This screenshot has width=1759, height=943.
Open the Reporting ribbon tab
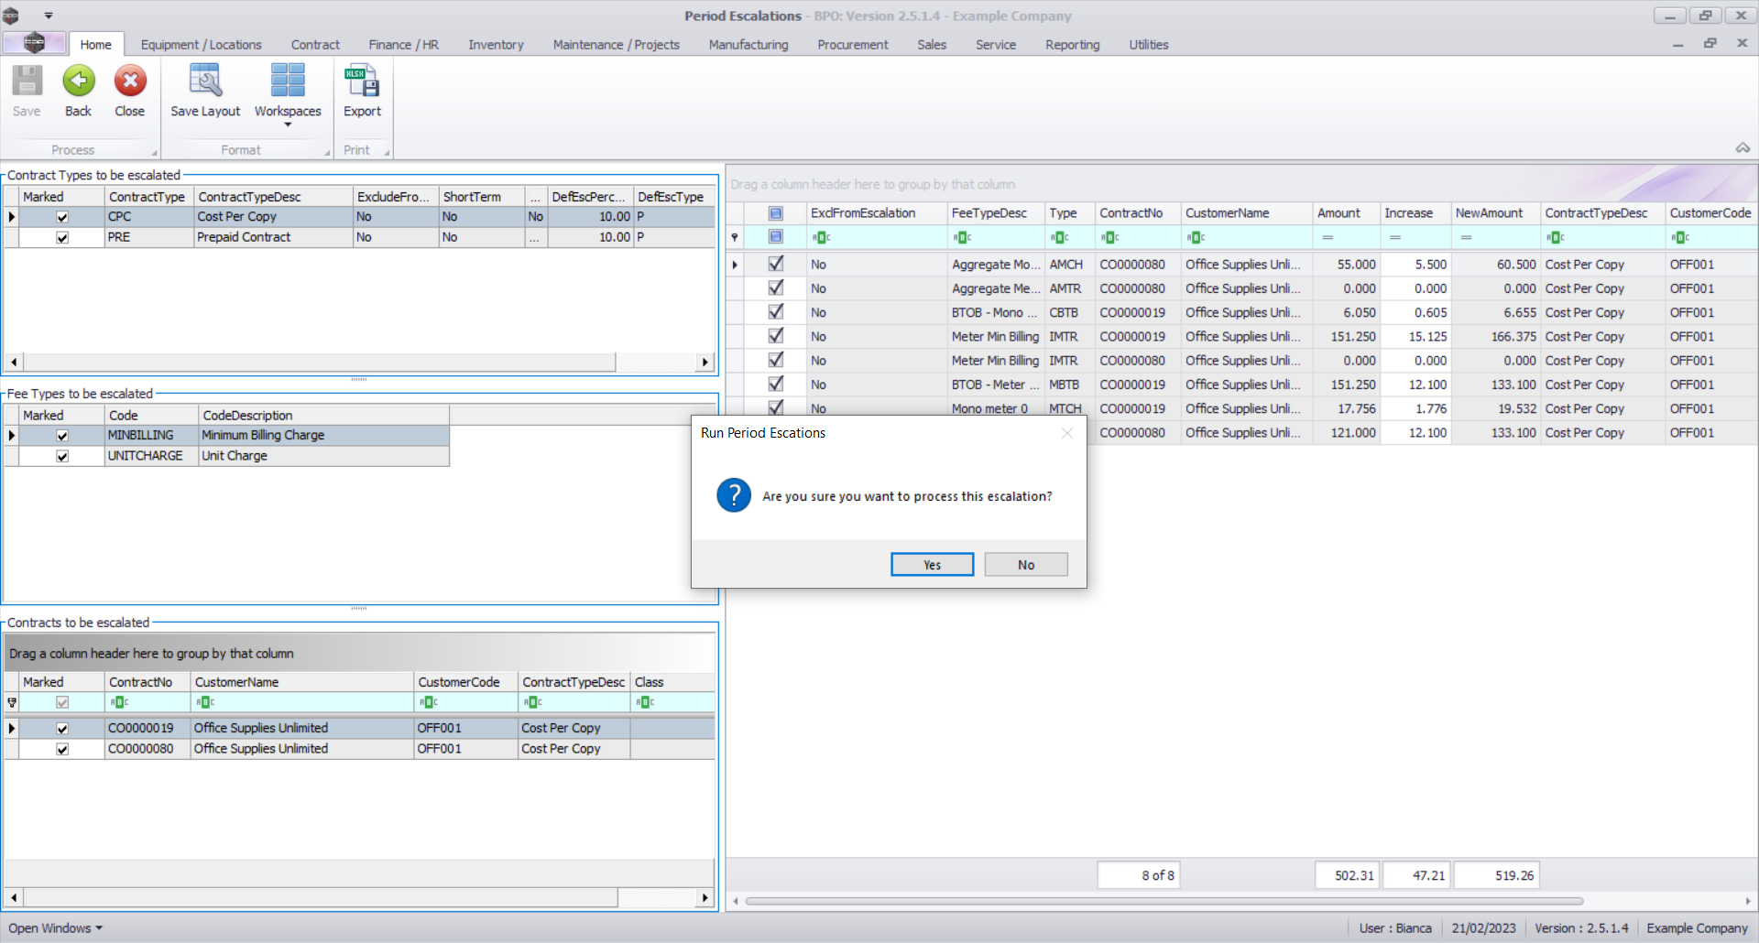pyautogui.click(x=1072, y=45)
